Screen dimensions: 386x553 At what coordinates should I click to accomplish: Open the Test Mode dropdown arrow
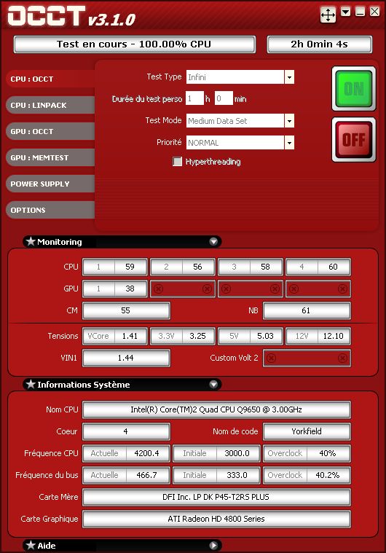pos(289,121)
